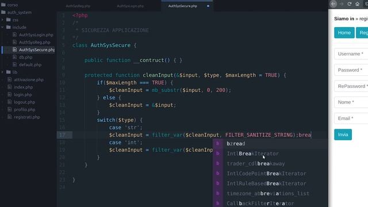Image resolution: width=368 pixels, height=207 pixels.
Task: Open logout.php in the file tree
Action: pos(24,102)
